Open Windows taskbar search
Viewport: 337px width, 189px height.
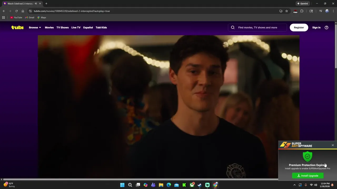pos(130,185)
